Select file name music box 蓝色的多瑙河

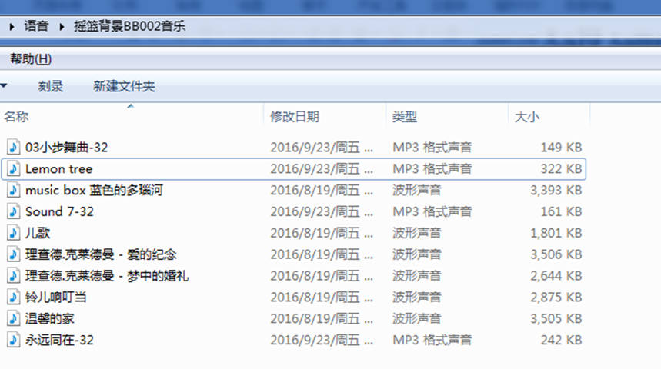tap(94, 191)
